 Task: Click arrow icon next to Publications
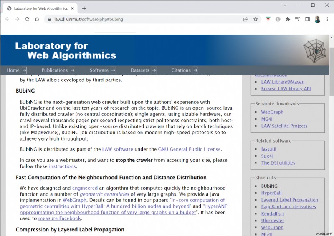click(72, 70)
